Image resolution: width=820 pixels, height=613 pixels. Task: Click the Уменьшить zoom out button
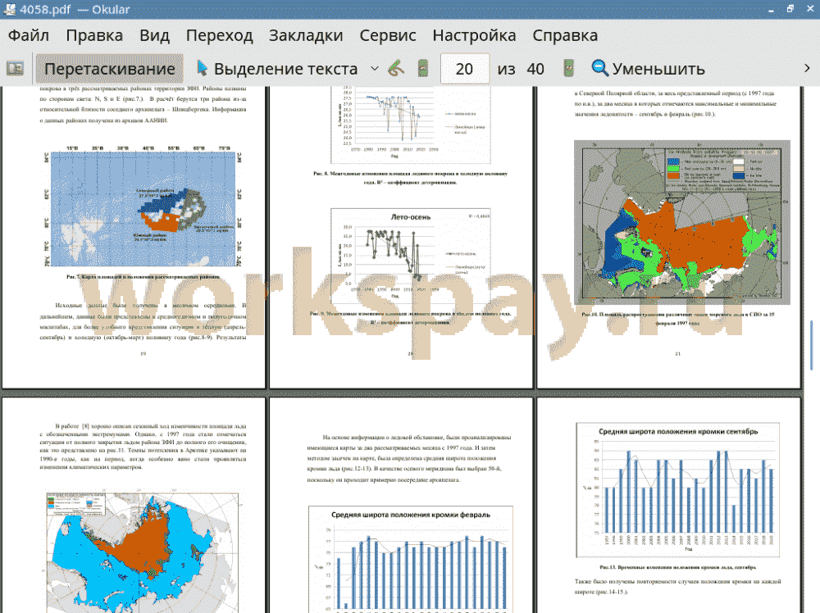point(648,69)
